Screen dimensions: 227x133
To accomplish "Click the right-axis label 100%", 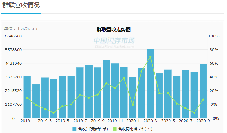I will click(214, 36).
